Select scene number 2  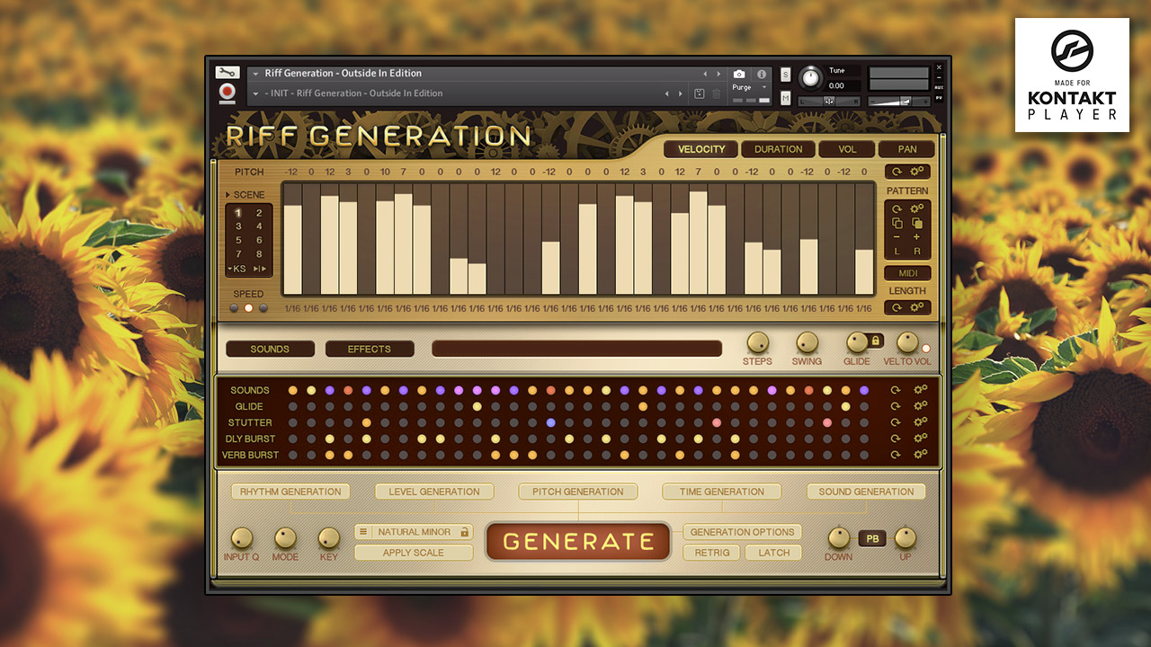pos(259,213)
